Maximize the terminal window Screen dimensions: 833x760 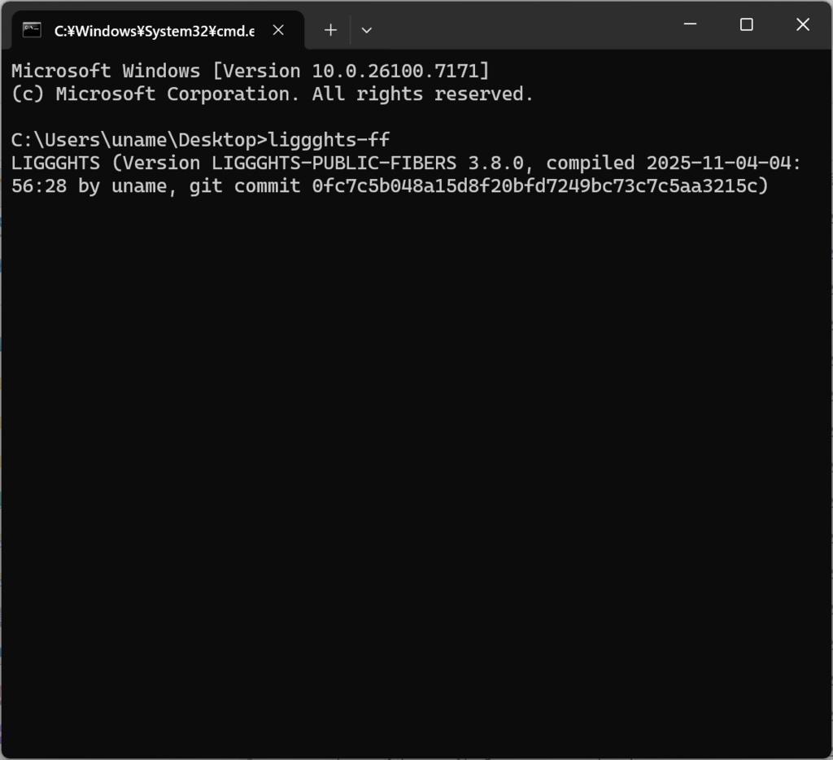(746, 25)
